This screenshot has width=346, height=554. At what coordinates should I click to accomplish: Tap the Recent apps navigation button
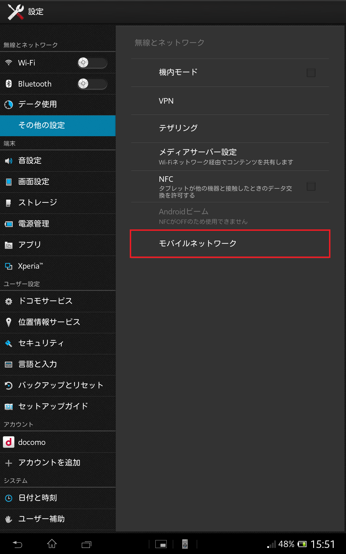[86, 544]
